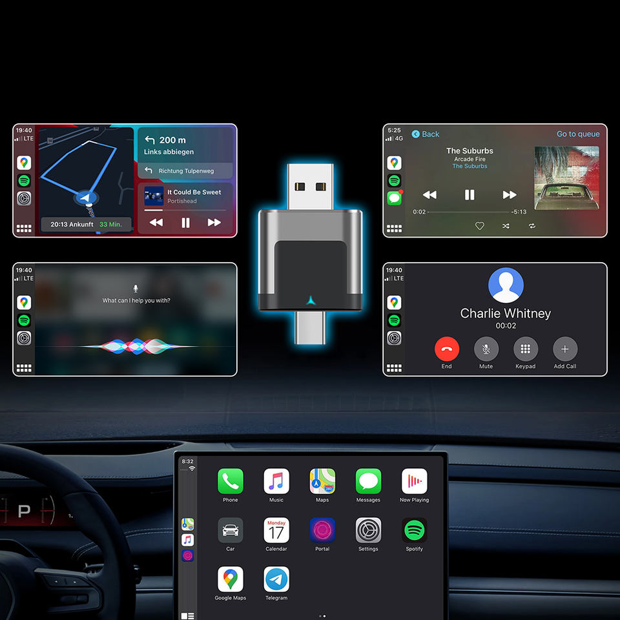This screenshot has height=620, width=620.
Task: Open Go to queue link
Action: 577,134
